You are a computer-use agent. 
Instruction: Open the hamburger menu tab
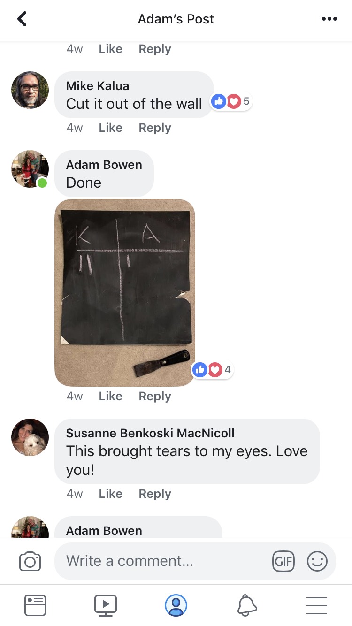click(317, 605)
